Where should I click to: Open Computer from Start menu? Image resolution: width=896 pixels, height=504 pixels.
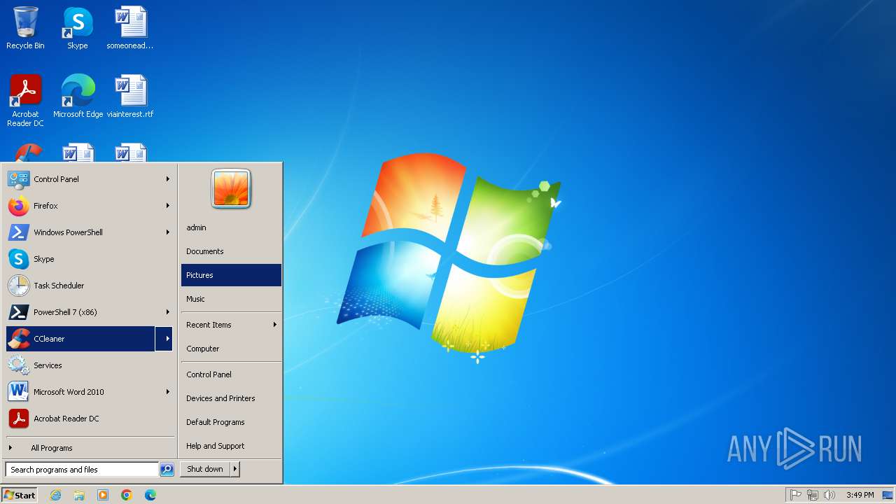[x=231, y=349]
